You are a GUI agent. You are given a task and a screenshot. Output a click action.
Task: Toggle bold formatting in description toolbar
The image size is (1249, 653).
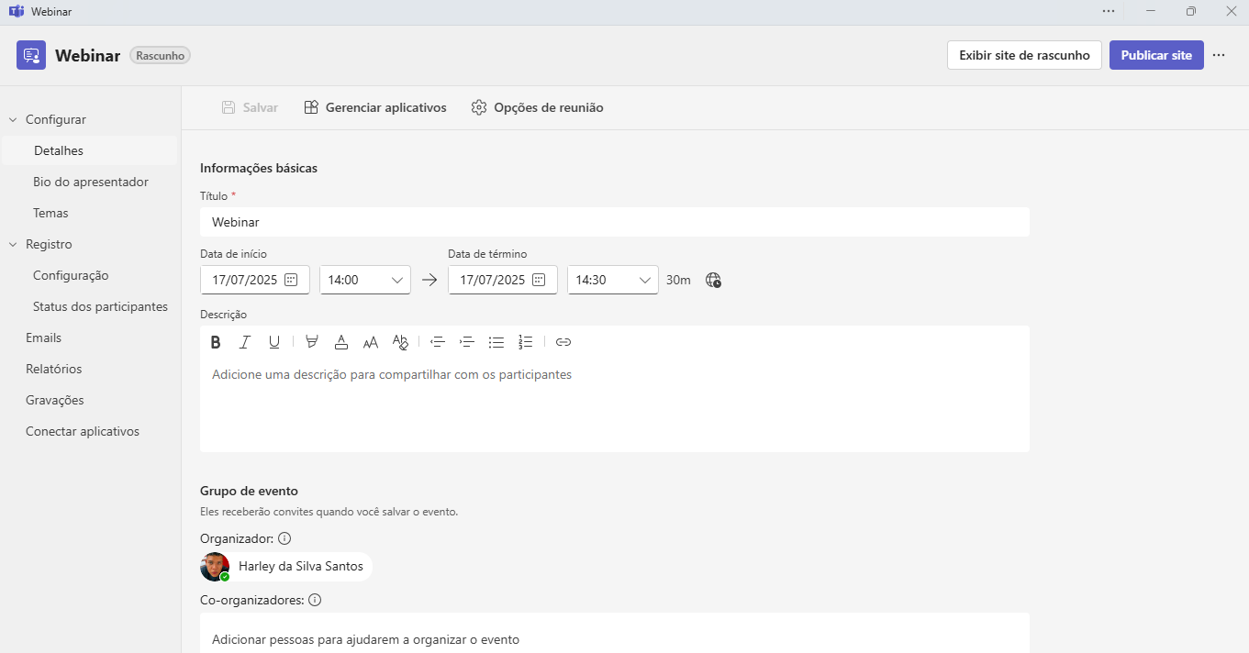pyautogui.click(x=216, y=342)
